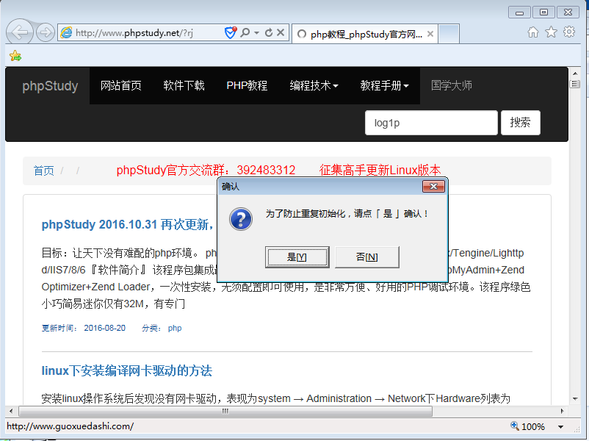
Task: Click the vertical scrollbar up arrow
Action: click(575, 73)
